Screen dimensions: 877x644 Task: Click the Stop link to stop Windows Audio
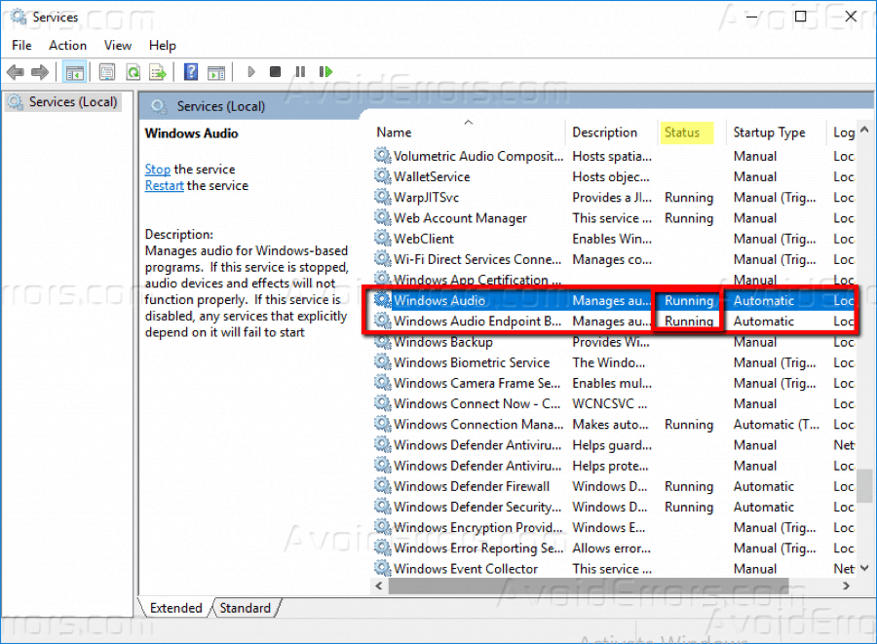click(157, 169)
